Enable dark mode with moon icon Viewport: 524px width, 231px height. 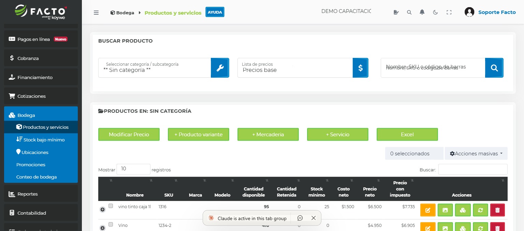(x=435, y=12)
